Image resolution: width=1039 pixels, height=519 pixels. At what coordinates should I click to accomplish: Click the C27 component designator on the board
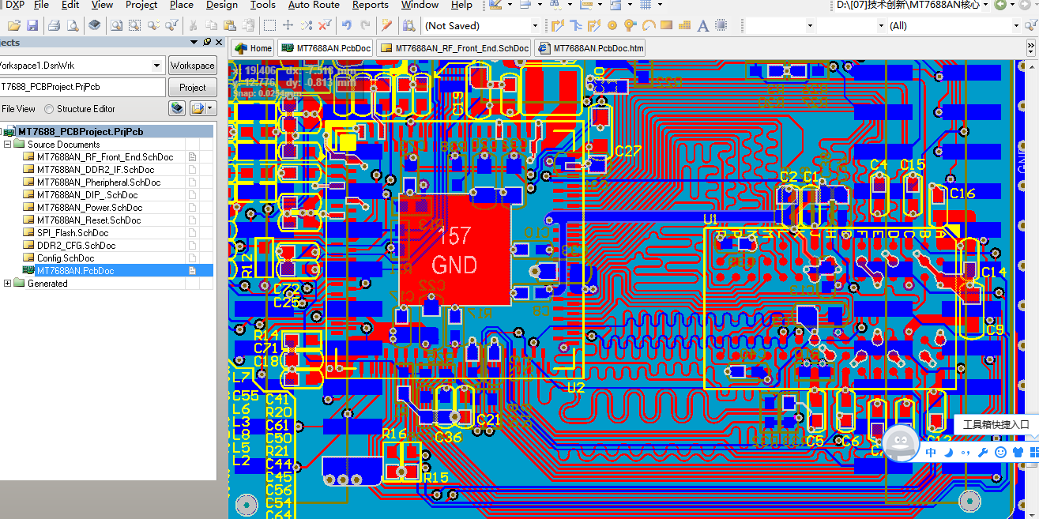click(628, 151)
